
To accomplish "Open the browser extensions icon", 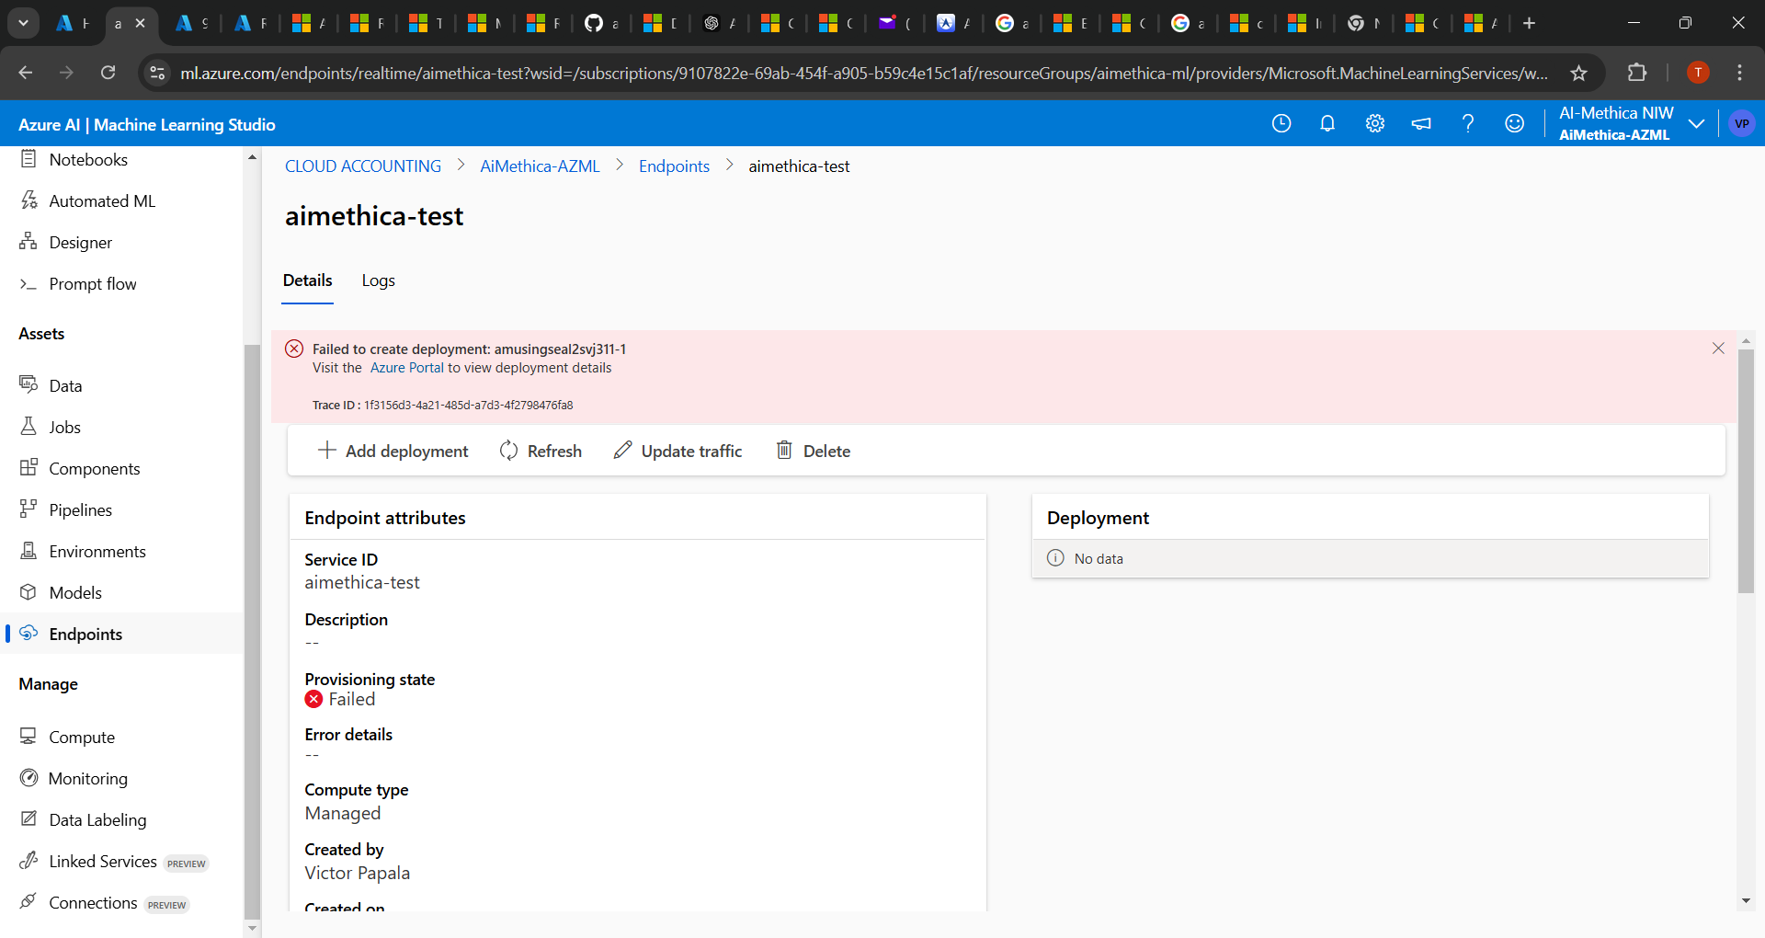I will click(x=1636, y=73).
